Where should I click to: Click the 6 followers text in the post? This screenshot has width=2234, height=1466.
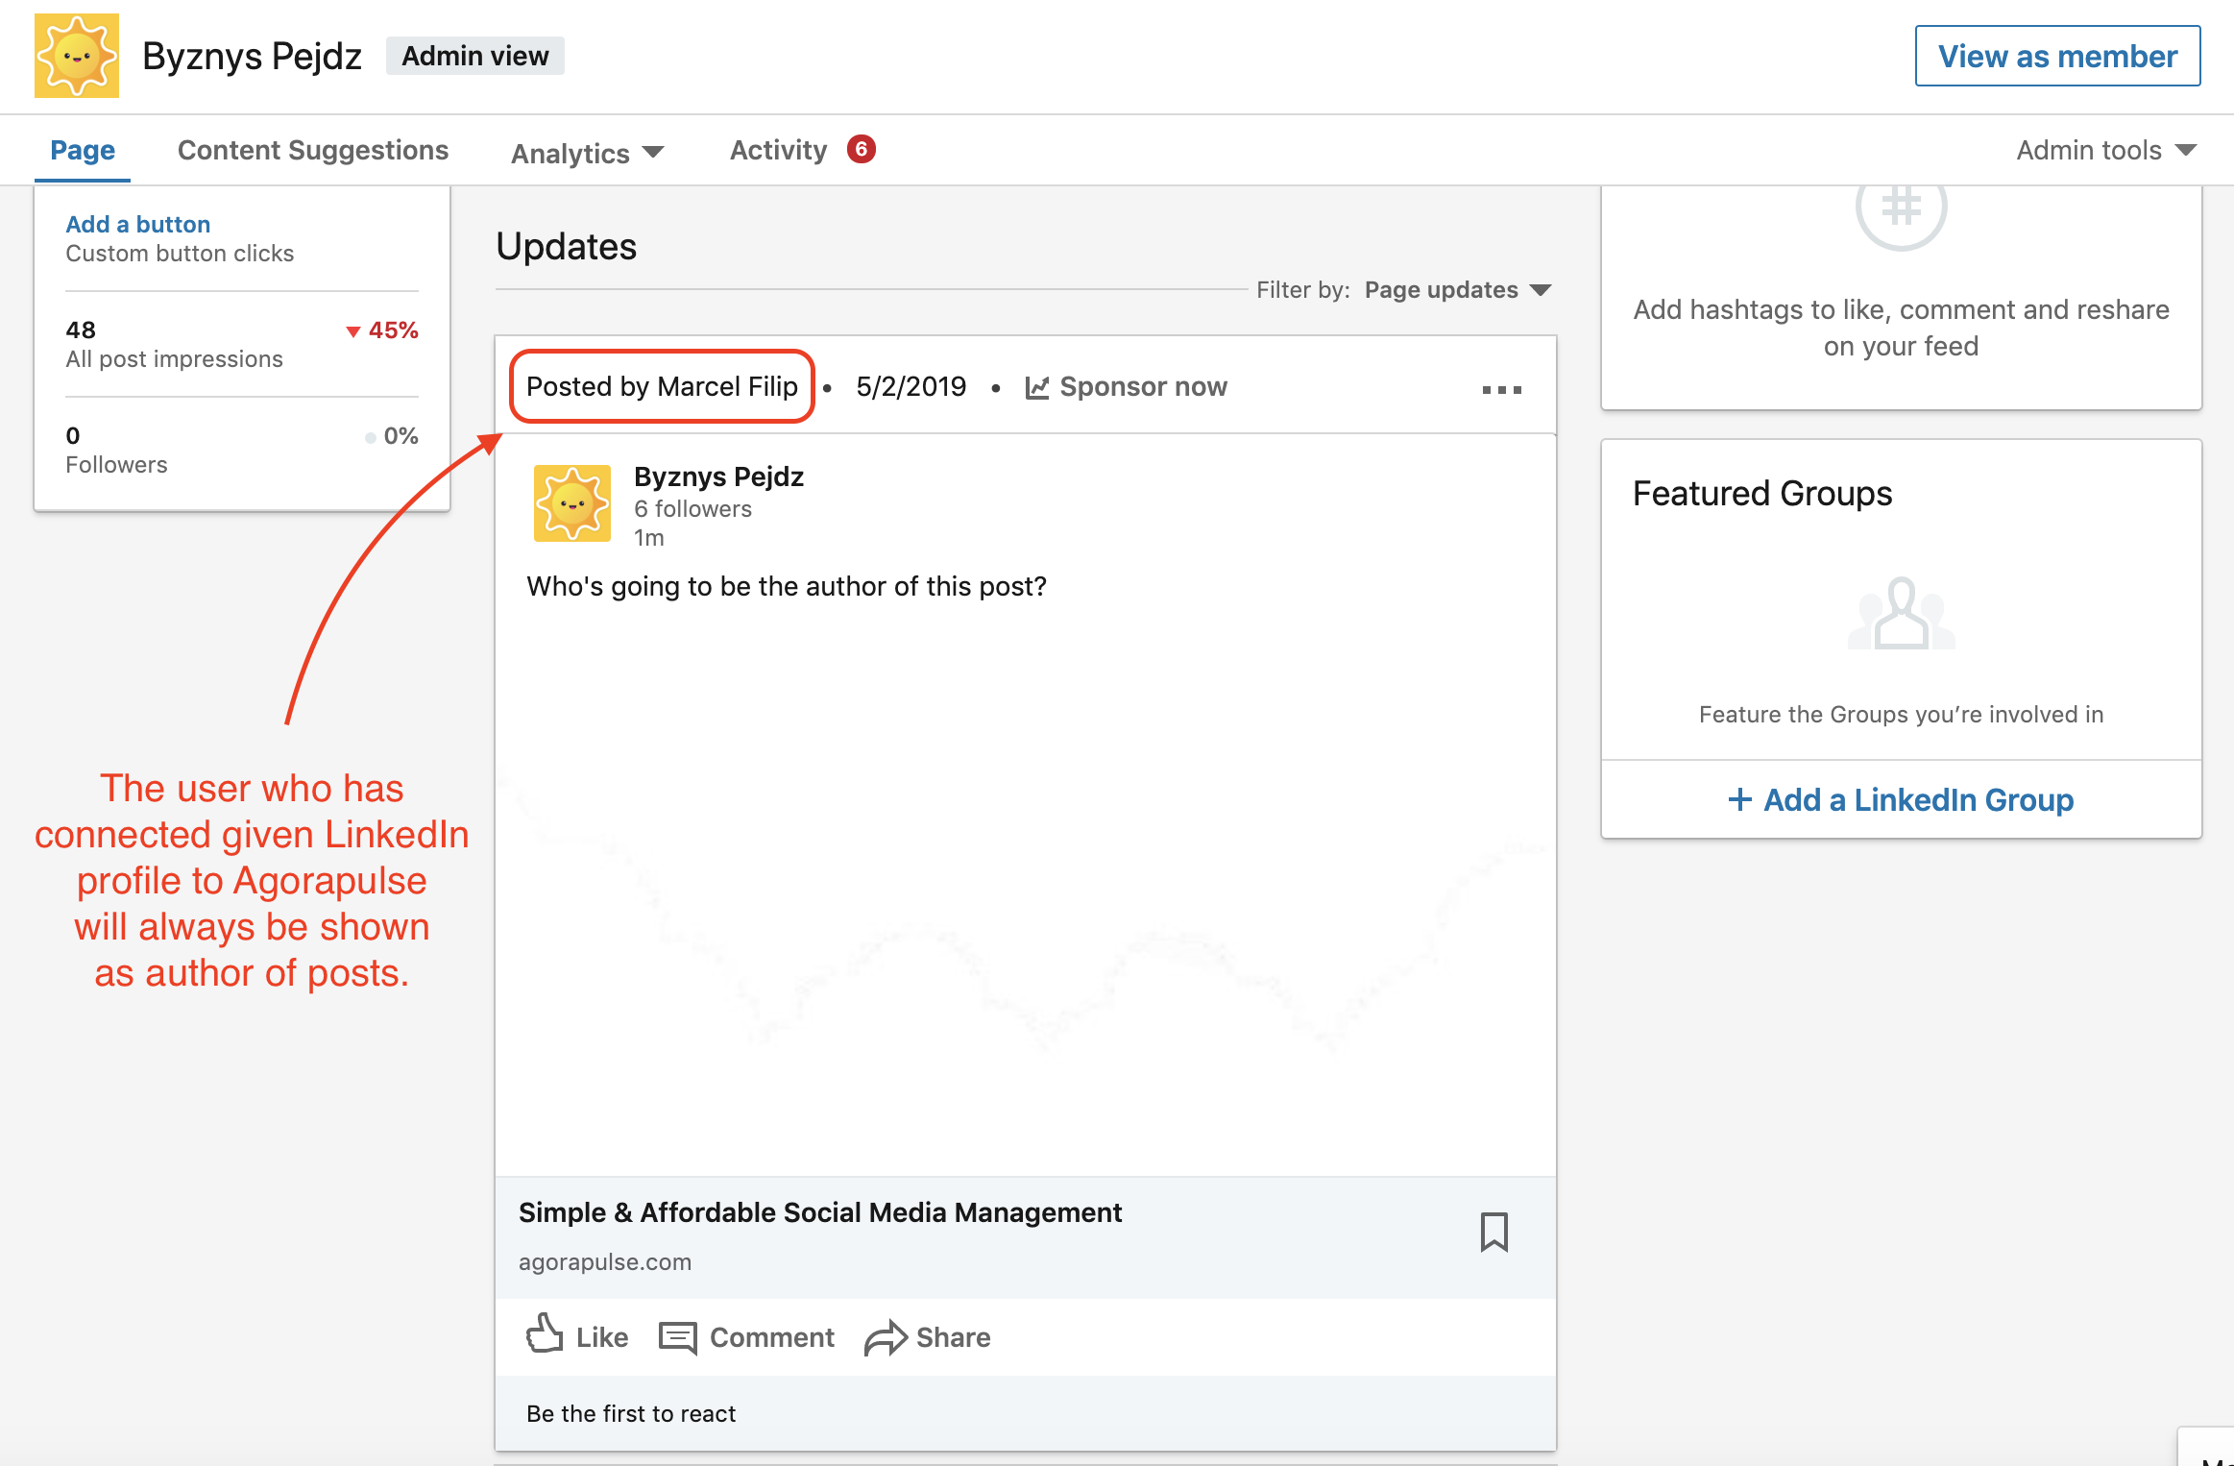tap(692, 509)
